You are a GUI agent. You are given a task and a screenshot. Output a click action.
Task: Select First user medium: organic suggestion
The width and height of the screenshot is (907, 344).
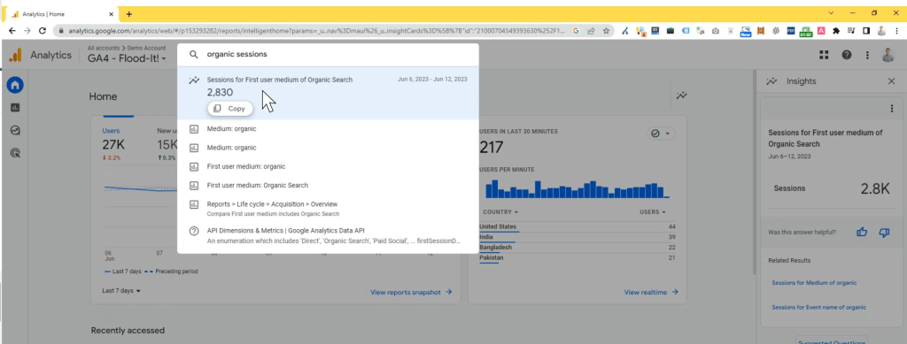[x=328, y=166]
